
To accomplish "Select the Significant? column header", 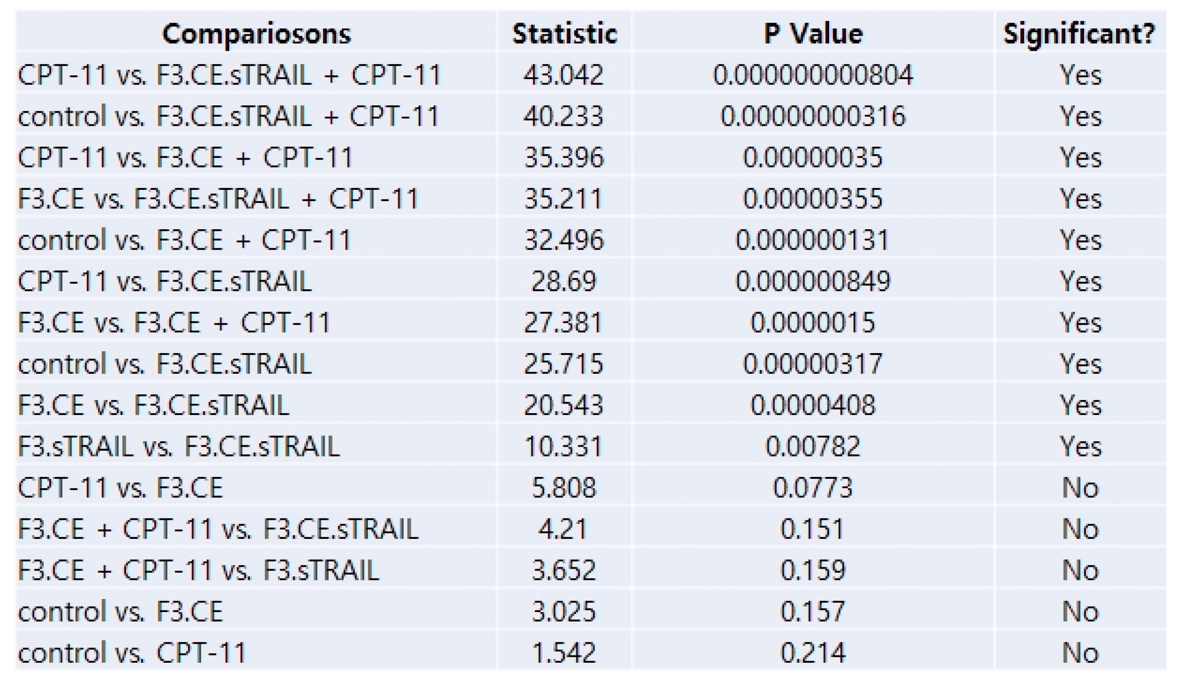I will point(1079,33).
